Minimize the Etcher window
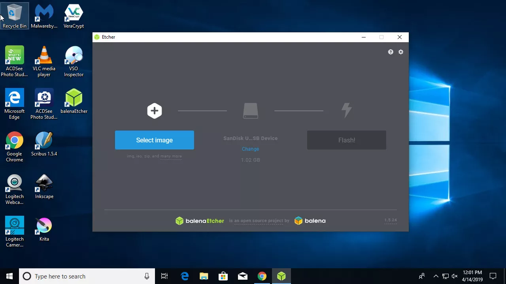The image size is (506, 284). 364,37
